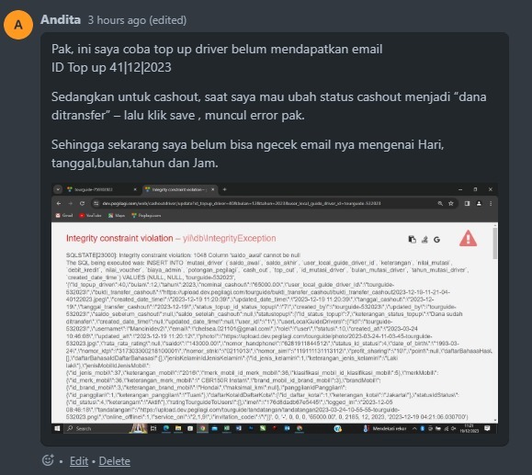Image resolution: width=532 pixels, height=475 pixels.
Task: Open a new browser tab with plus icon
Action: pyautogui.click(x=224, y=189)
